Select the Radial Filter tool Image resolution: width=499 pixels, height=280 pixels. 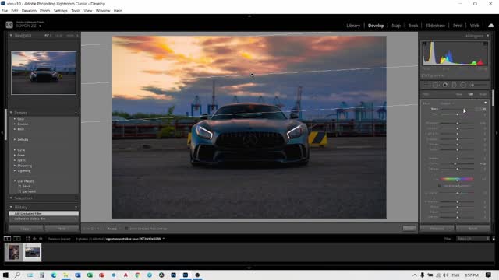click(463, 85)
